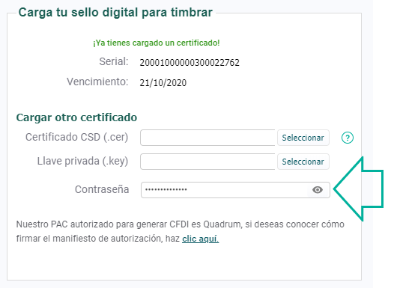Focus the Llave privada file field

pyautogui.click(x=208, y=162)
